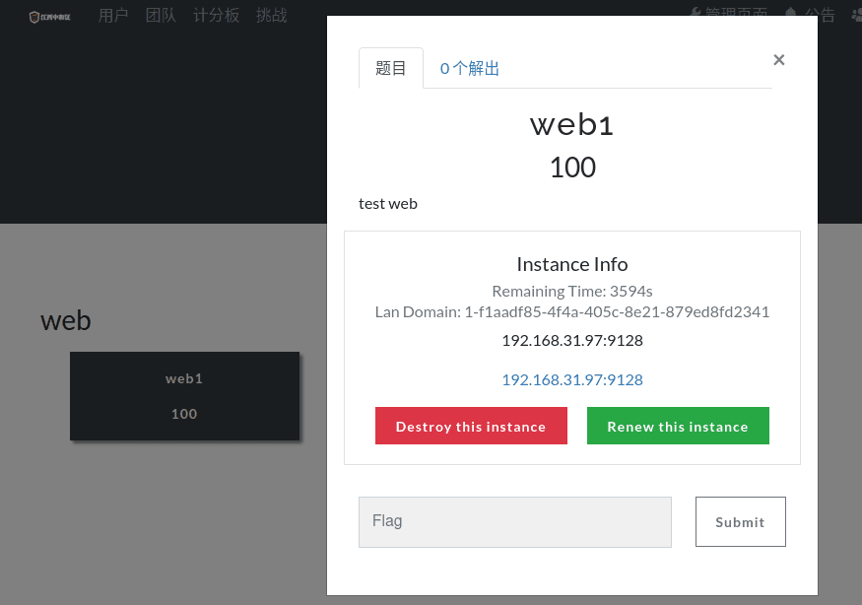
Task: Open the blue 192.168.31.97:9128 instance link
Action: pyautogui.click(x=572, y=379)
